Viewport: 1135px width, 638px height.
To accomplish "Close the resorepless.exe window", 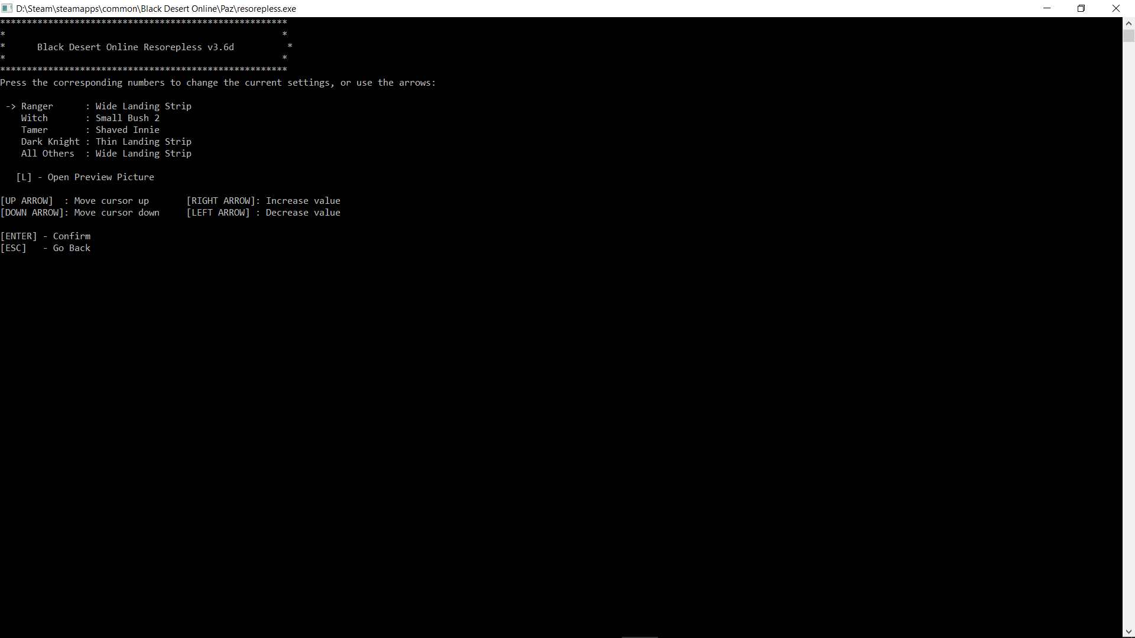I will [x=1116, y=8].
